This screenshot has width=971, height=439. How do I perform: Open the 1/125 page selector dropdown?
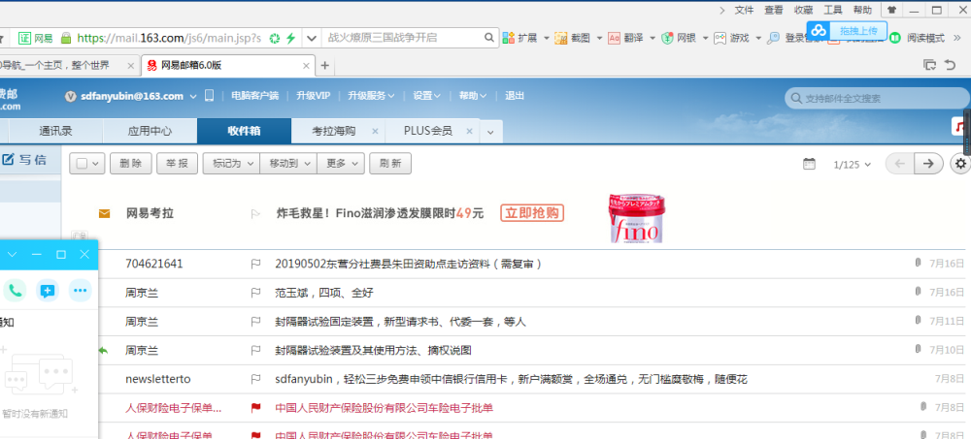(x=853, y=165)
